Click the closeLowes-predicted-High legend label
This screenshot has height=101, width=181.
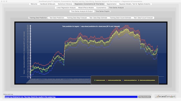pyautogui.click(x=114, y=80)
